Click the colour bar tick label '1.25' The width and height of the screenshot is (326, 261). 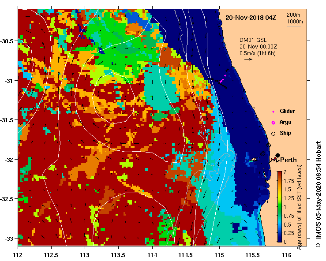click(x=289, y=198)
